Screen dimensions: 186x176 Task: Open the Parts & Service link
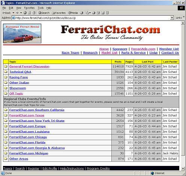133,53
